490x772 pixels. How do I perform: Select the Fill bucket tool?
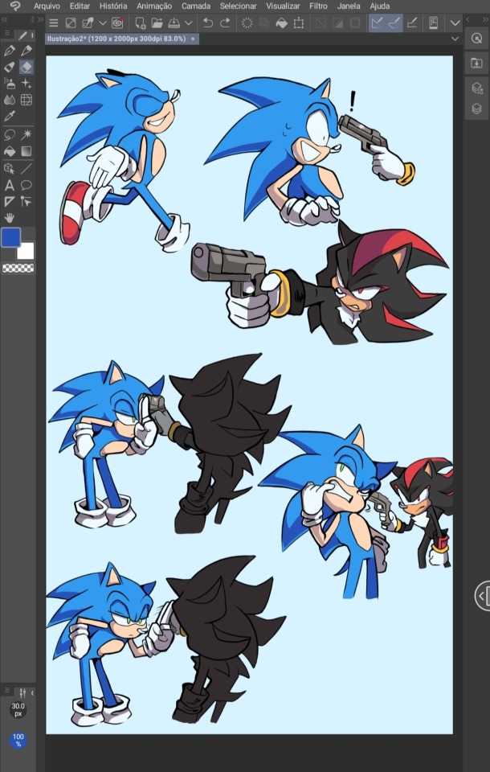pos(10,151)
